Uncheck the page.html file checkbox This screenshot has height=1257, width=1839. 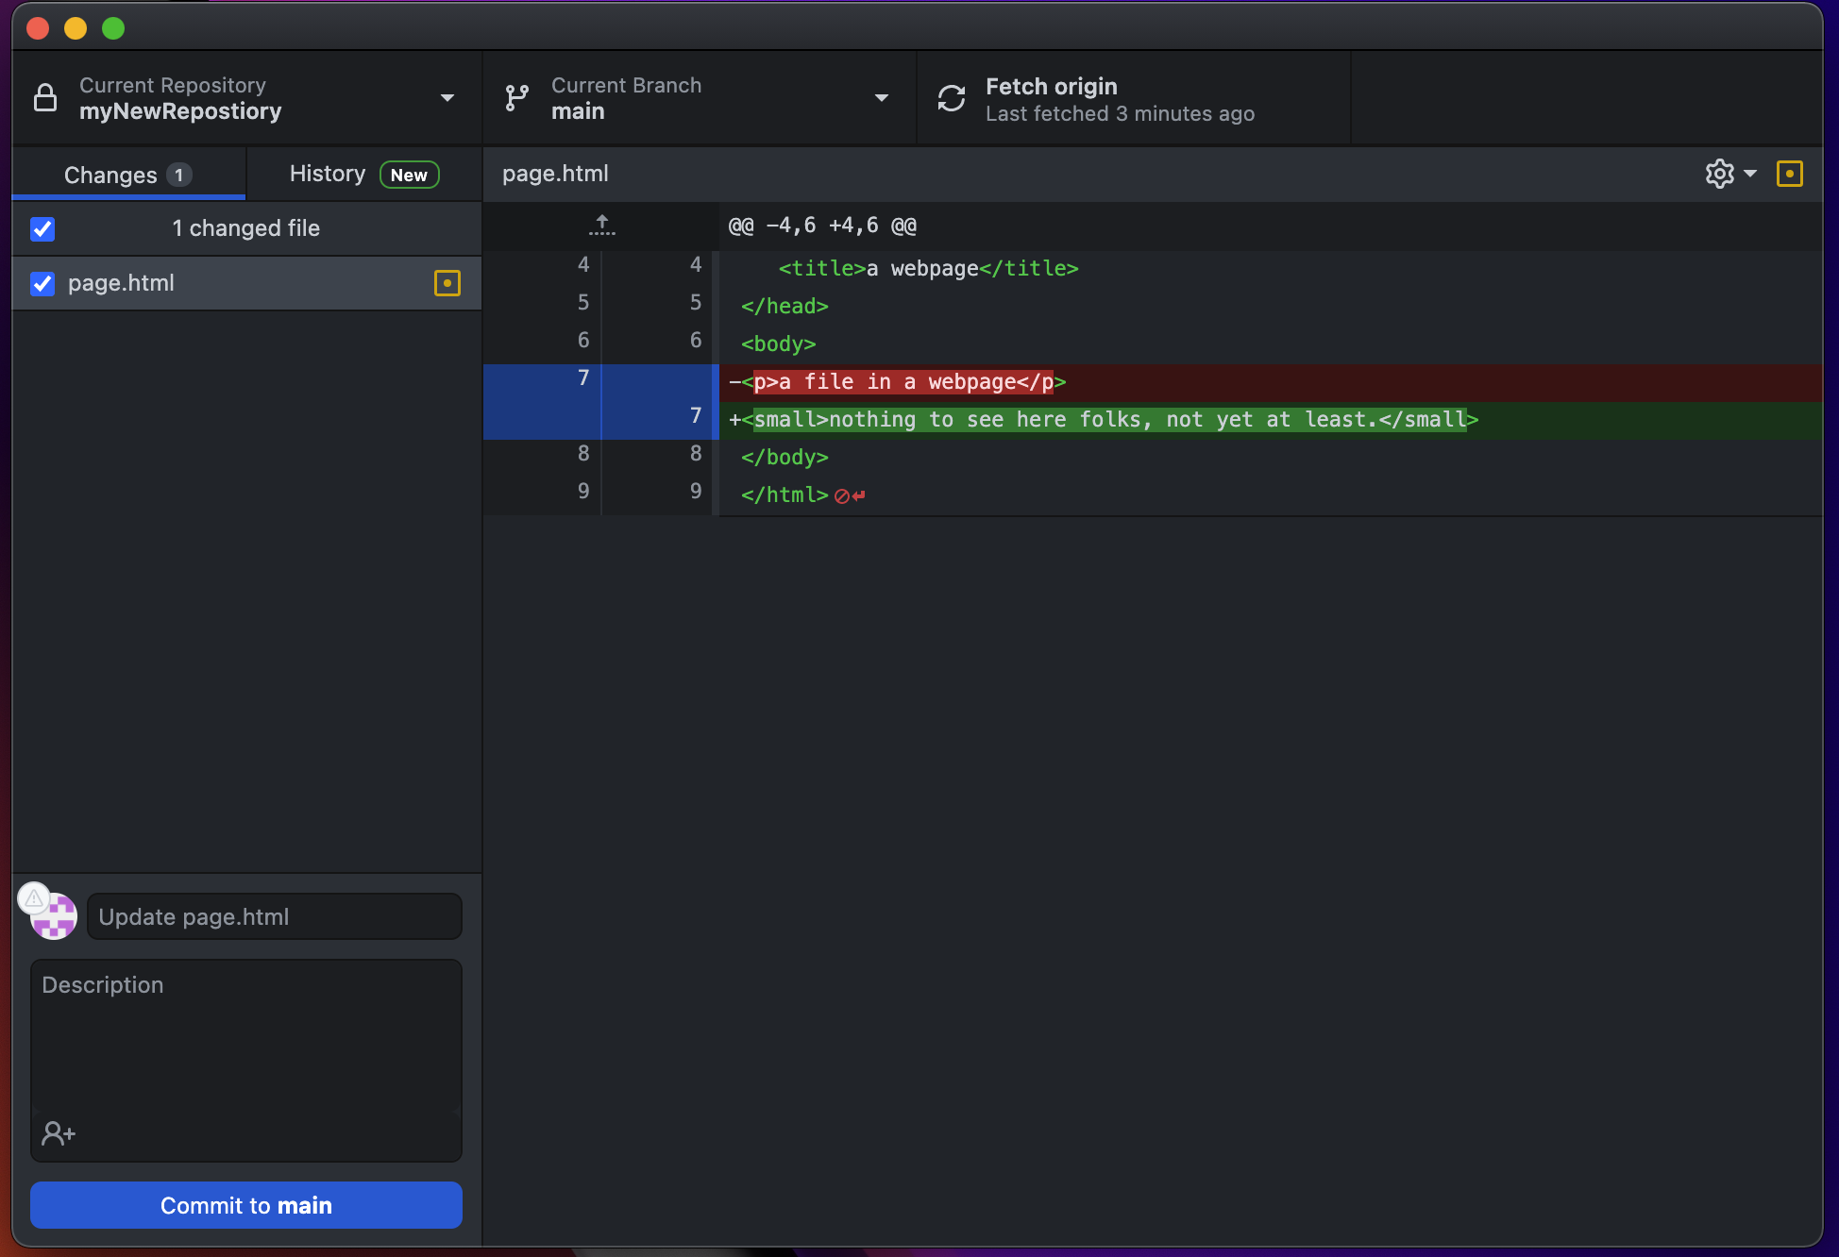point(42,283)
